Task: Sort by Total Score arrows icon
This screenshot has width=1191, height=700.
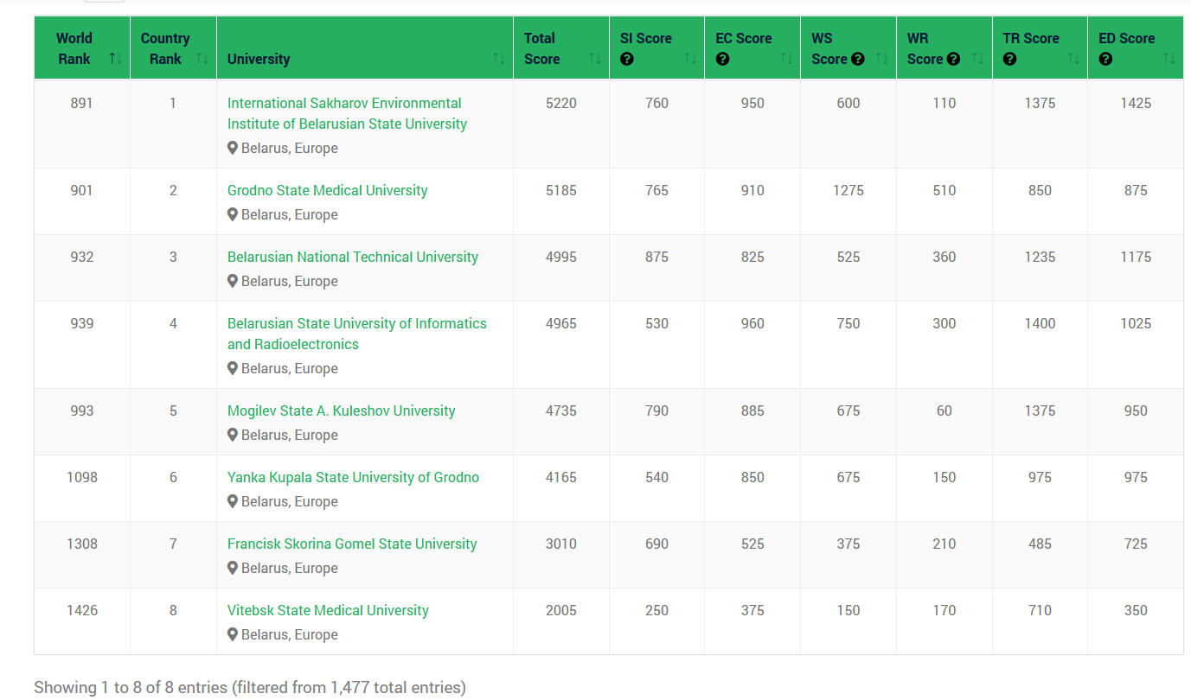Action: point(595,59)
